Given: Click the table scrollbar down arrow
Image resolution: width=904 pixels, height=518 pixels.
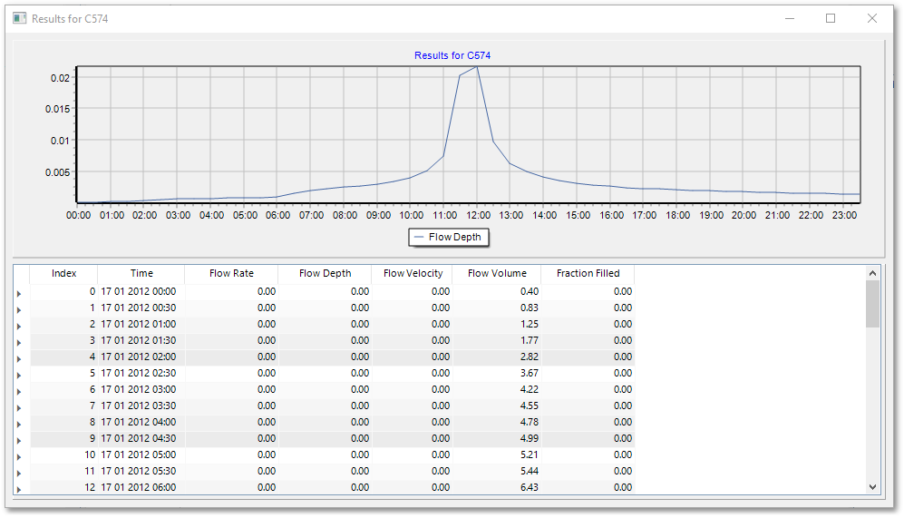Looking at the screenshot, I should pyautogui.click(x=872, y=487).
